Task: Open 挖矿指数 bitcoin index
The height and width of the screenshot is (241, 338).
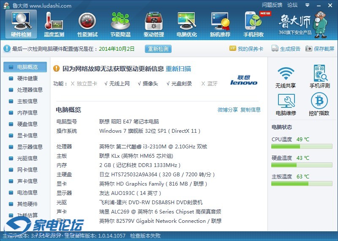Action: pos(319,104)
